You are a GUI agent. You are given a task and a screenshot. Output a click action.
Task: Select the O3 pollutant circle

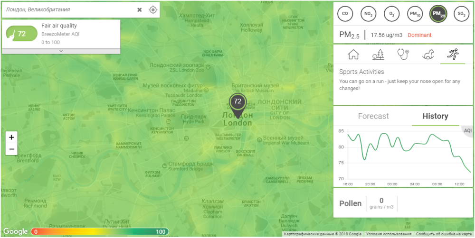pos(391,14)
